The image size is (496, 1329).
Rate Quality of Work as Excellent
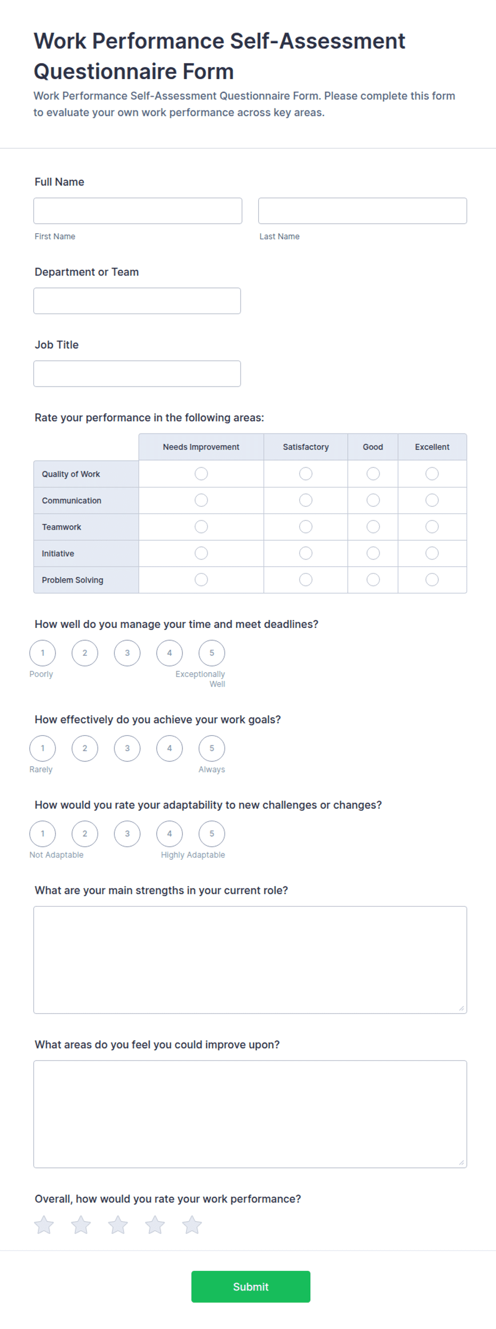click(432, 474)
